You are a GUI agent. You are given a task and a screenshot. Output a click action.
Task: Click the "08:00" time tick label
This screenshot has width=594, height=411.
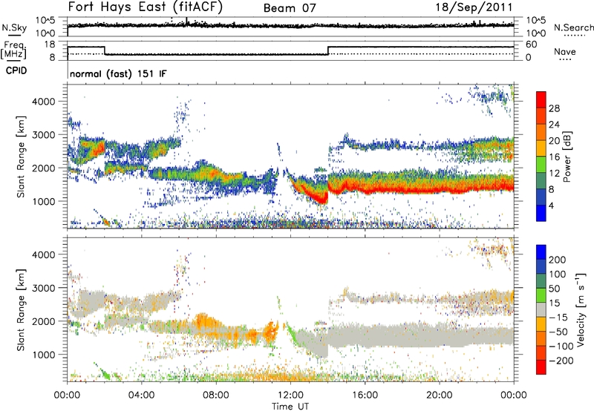pyautogui.click(x=216, y=395)
